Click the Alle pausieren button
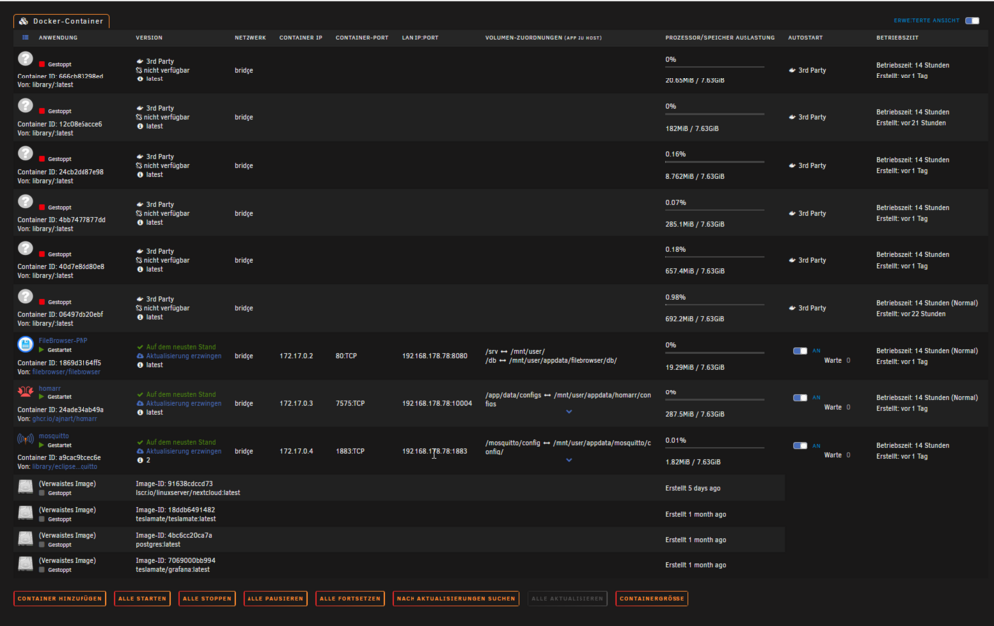Image resolution: width=994 pixels, height=626 pixels. click(275, 598)
